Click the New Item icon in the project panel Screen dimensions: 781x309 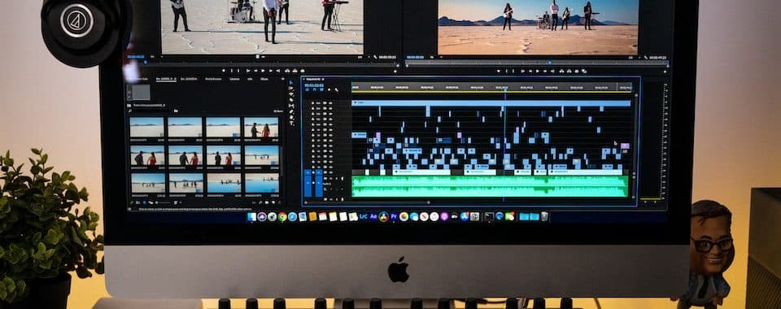(273, 202)
